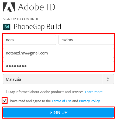Click the PhoneGap Build Bd icon
The image size is (117, 121).
coord(7,27)
